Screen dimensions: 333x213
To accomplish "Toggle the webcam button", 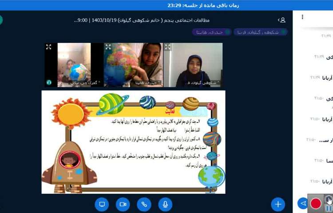I will (x=123, y=204).
